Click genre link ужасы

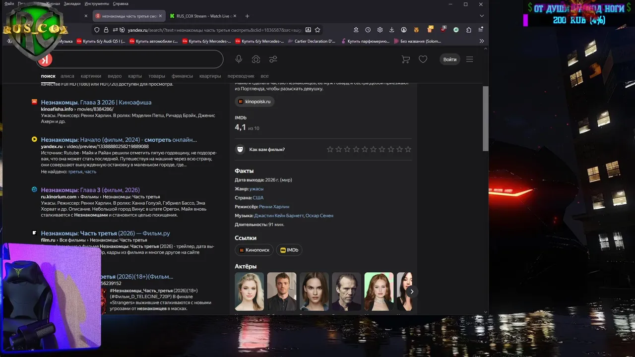[256, 189]
